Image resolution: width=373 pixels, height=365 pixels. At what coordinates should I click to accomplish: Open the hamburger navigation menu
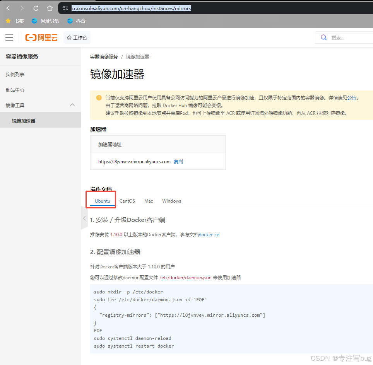pyautogui.click(x=9, y=38)
